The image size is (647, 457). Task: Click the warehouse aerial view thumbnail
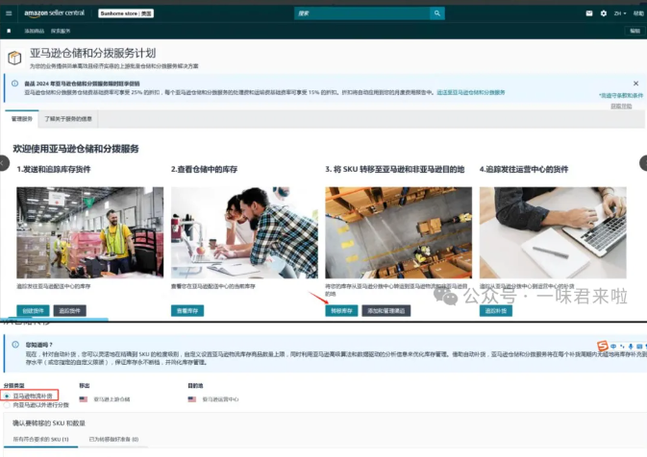398,232
